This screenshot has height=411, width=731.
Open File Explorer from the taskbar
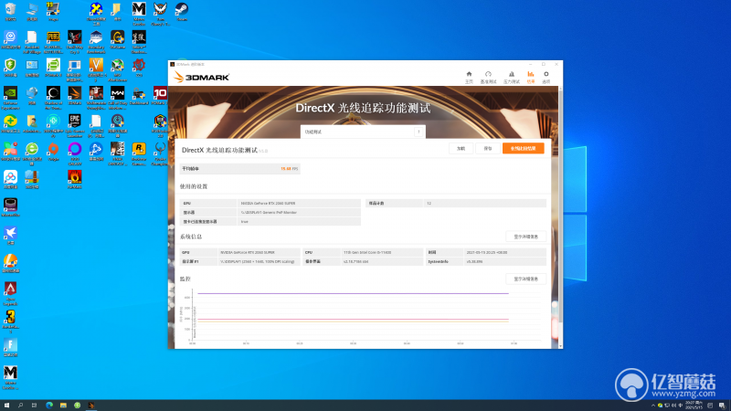pos(63,406)
